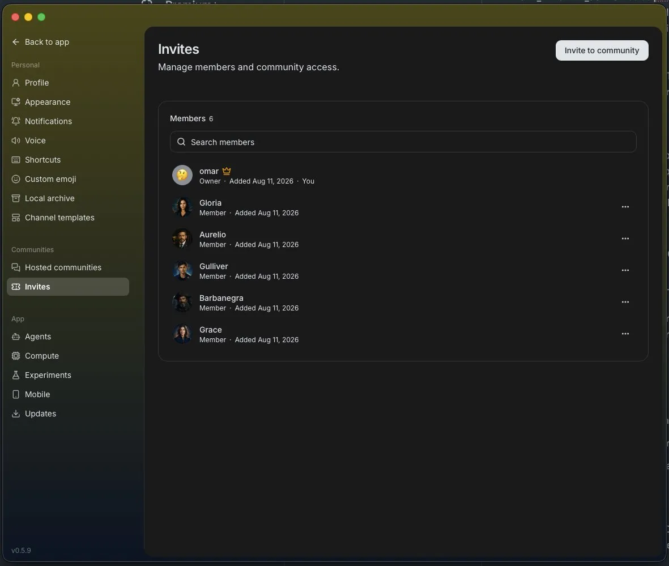Viewport: 669px width, 566px height.
Task: Open the options menu for Barbanegra
Action: 625,302
